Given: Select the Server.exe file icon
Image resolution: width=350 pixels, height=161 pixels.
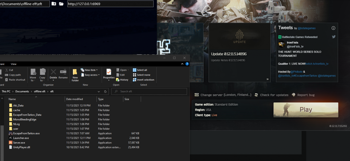Looking at the screenshot, I should [11, 143].
